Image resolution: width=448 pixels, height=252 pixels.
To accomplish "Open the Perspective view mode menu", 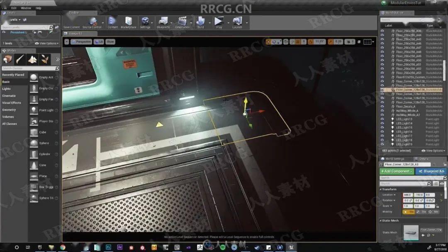I will pyautogui.click(x=81, y=42).
